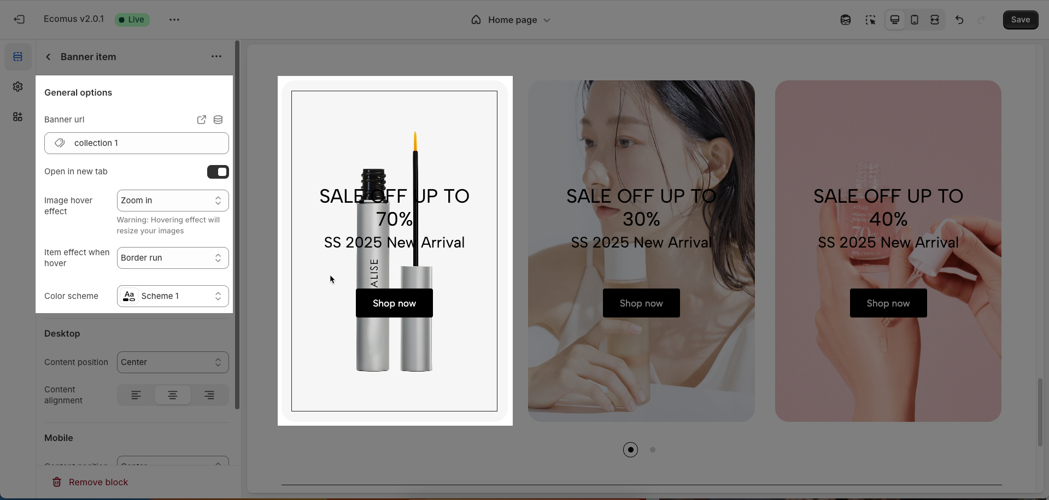Viewport: 1049px width, 500px height.
Task: Click the Scheme 1 Aa swatch icon
Action: (x=129, y=296)
